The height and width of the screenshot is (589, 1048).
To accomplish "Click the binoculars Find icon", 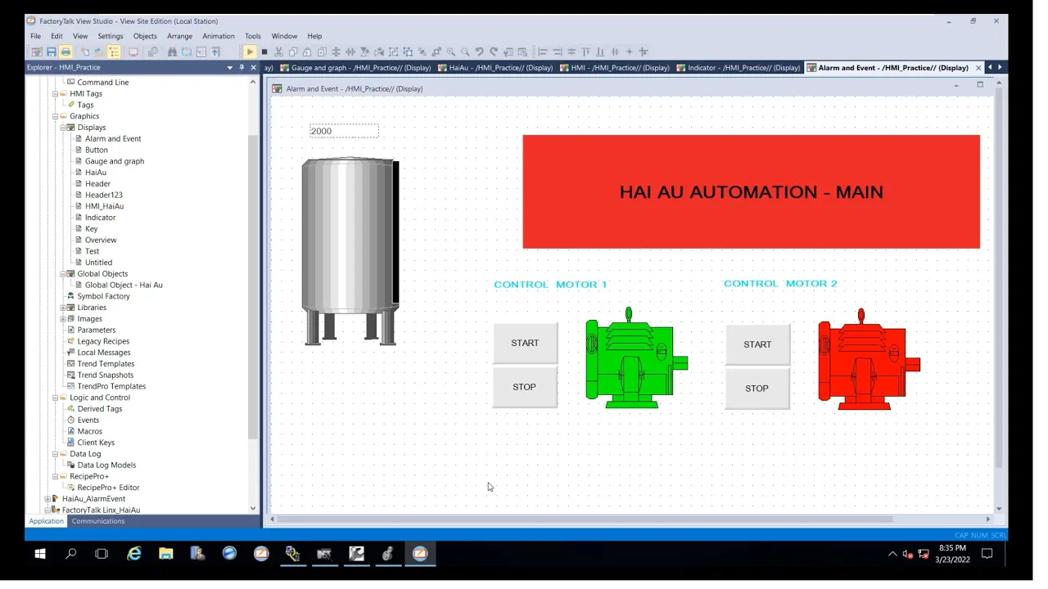I will tap(172, 52).
